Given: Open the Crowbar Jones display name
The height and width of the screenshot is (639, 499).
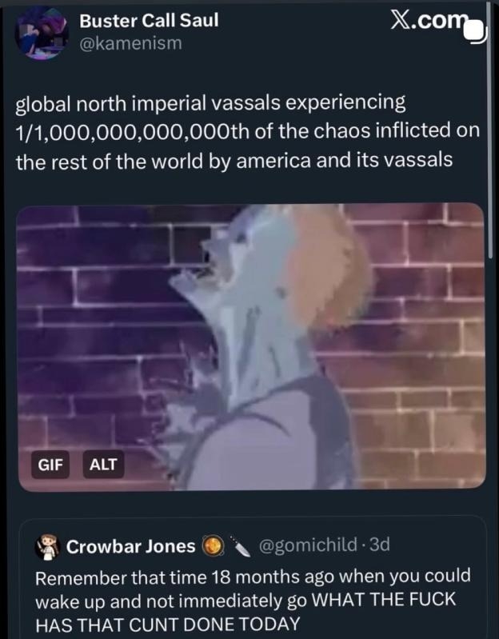Looking at the screenshot, I should coord(131,546).
